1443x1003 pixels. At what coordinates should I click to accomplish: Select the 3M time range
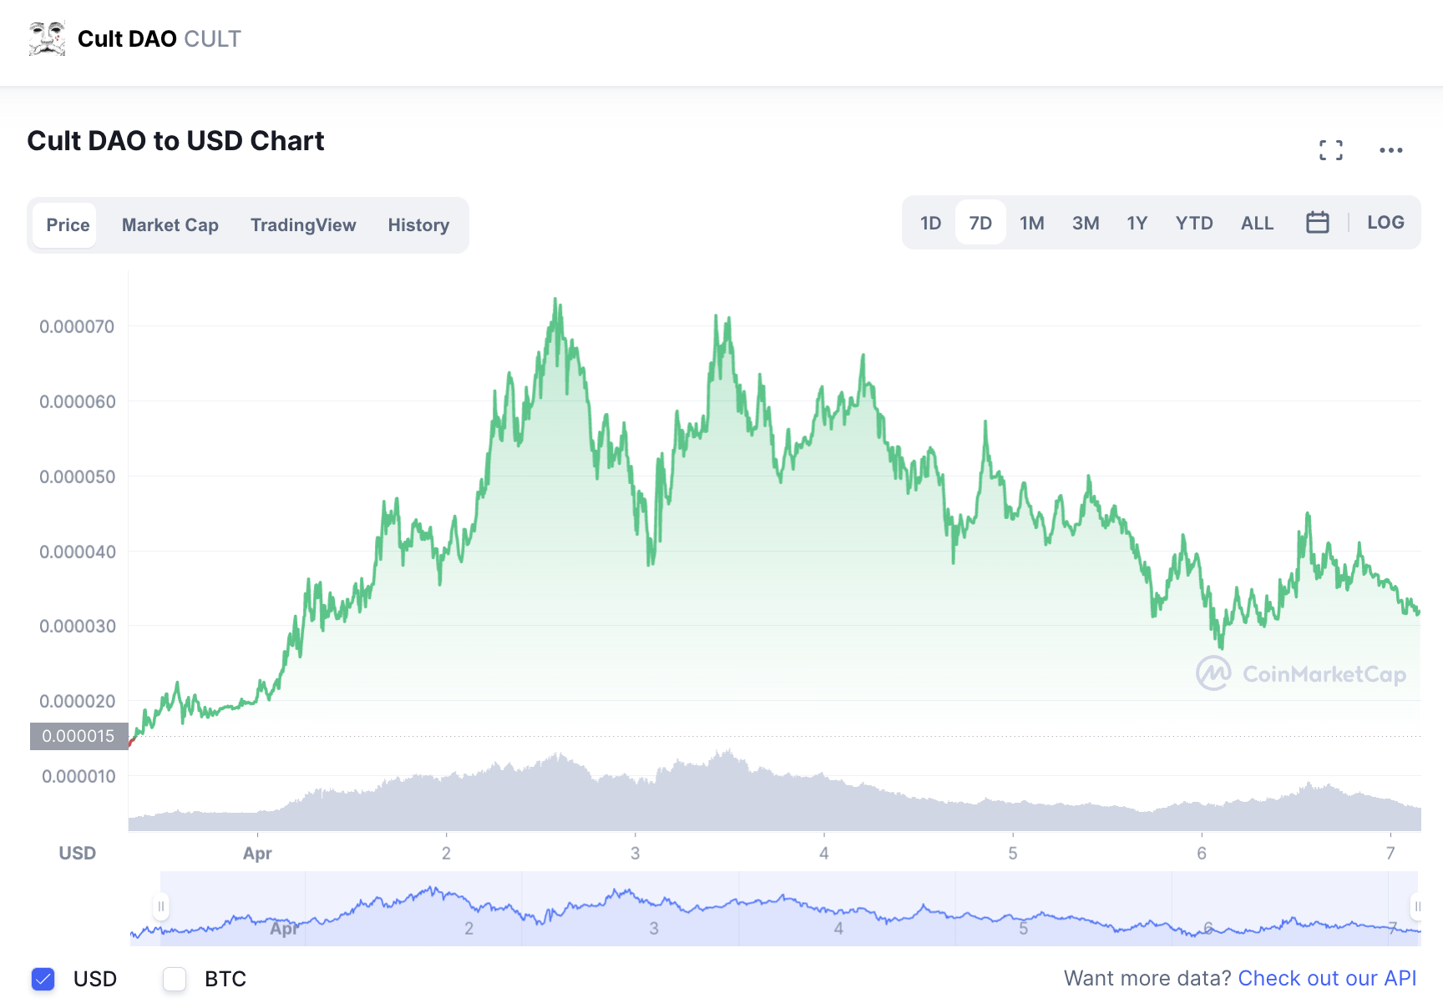tap(1085, 223)
